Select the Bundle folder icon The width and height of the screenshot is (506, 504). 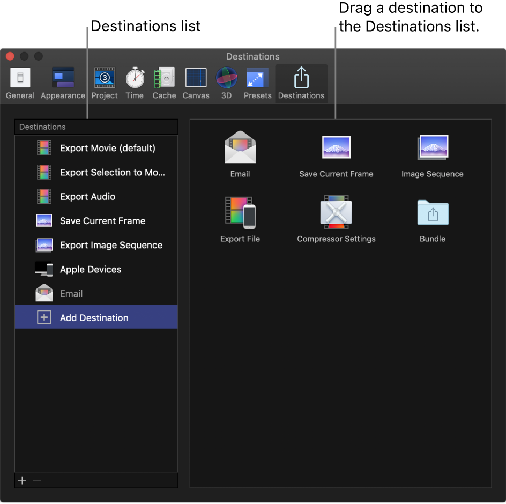click(433, 212)
